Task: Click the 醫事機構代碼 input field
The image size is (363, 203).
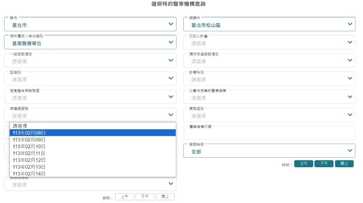Action: tap(269, 133)
